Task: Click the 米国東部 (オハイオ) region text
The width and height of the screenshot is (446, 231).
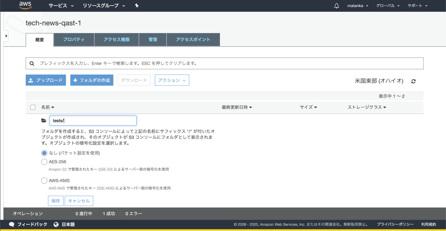Action: pyautogui.click(x=379, y=81)
